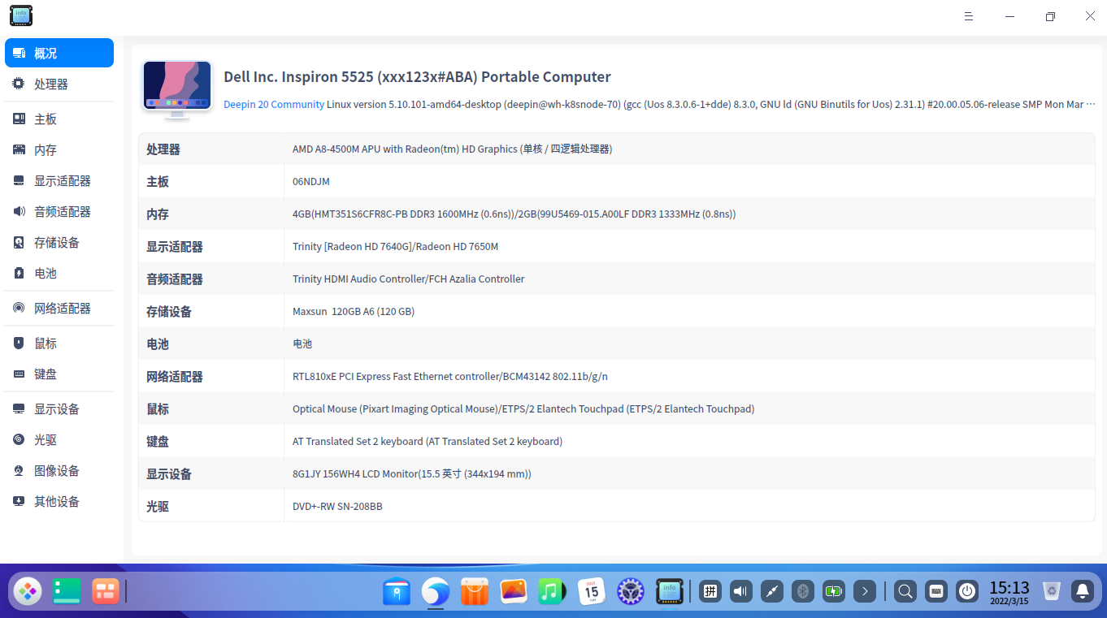The height and width of the screenshot is (618, 1107).
Task: Switch to 网络适配器 in the sidebar
Action: [59, 309]
